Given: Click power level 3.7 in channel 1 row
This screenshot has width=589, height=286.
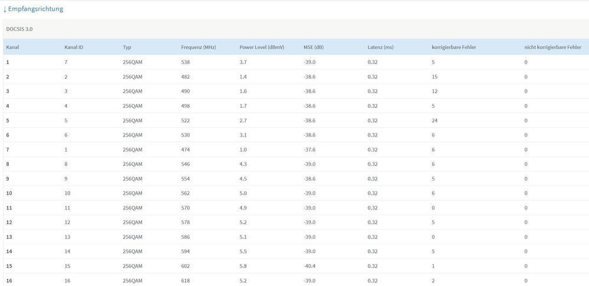Looking at the screenshot, I should 243,62.
